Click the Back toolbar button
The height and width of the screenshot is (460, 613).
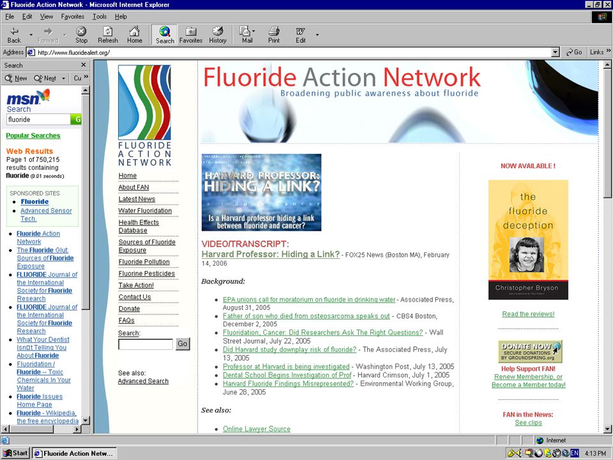14,34
